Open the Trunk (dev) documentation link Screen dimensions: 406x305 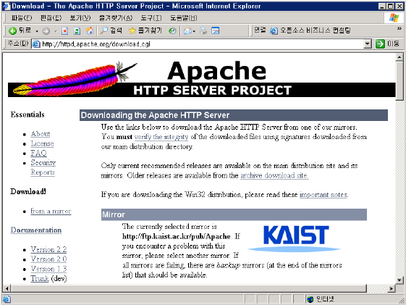click(40, 279)
